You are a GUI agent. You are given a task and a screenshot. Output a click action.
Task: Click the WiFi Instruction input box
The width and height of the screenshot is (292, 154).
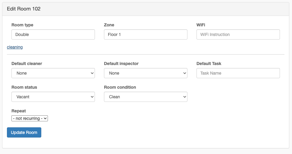point(238,34)
